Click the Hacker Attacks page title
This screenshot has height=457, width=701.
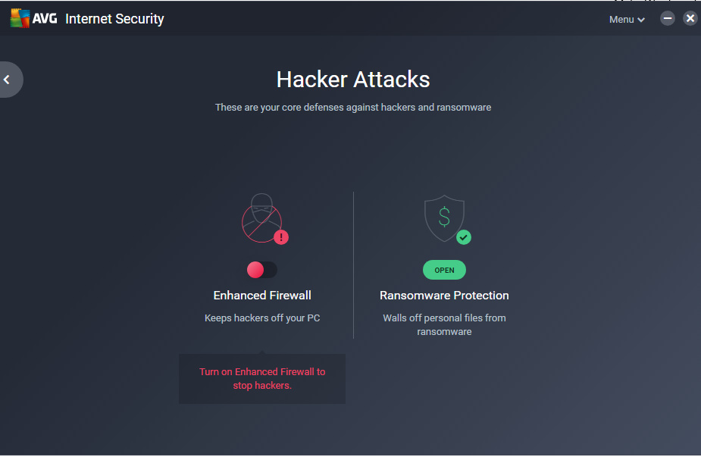click(x=353, y=80)
